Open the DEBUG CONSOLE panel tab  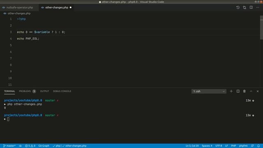click(x=62, y=91)
